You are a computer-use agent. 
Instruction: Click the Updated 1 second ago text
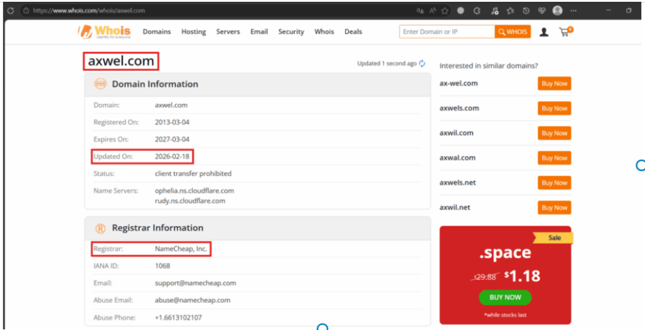[387, 63]
